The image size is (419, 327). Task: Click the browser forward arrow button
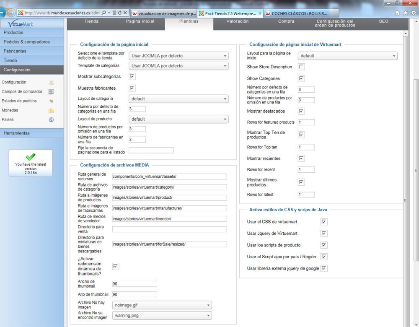tap(11, 13)
